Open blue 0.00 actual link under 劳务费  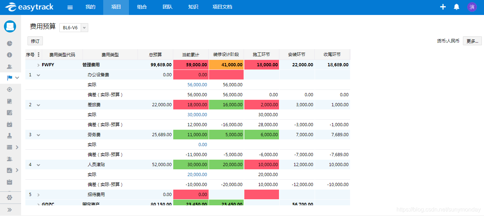coord(203,145)
